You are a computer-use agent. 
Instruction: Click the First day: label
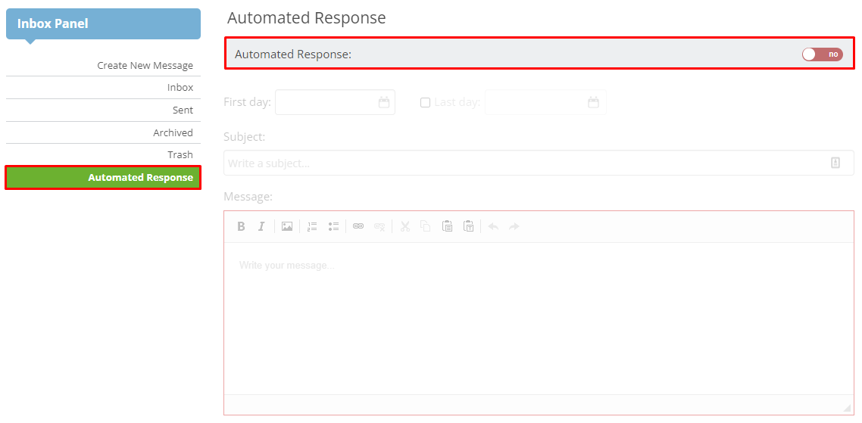(248, 102)
